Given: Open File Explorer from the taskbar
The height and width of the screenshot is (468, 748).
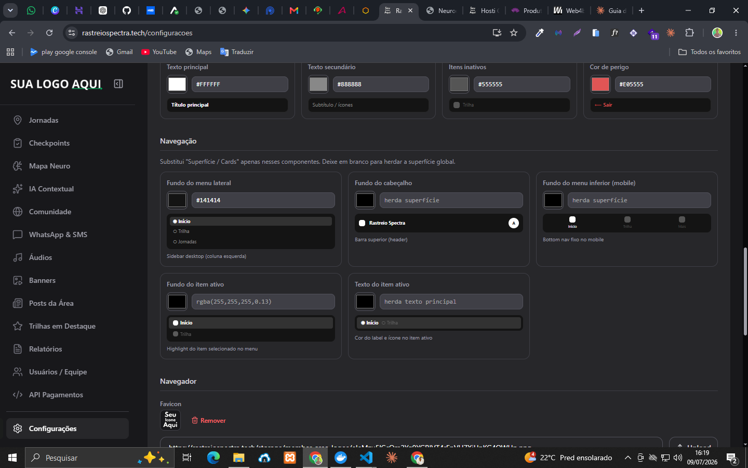Looking at the screenshot, I should 238,458.
